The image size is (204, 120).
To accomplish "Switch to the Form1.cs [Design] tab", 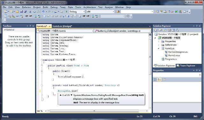I will coord(62,26).
